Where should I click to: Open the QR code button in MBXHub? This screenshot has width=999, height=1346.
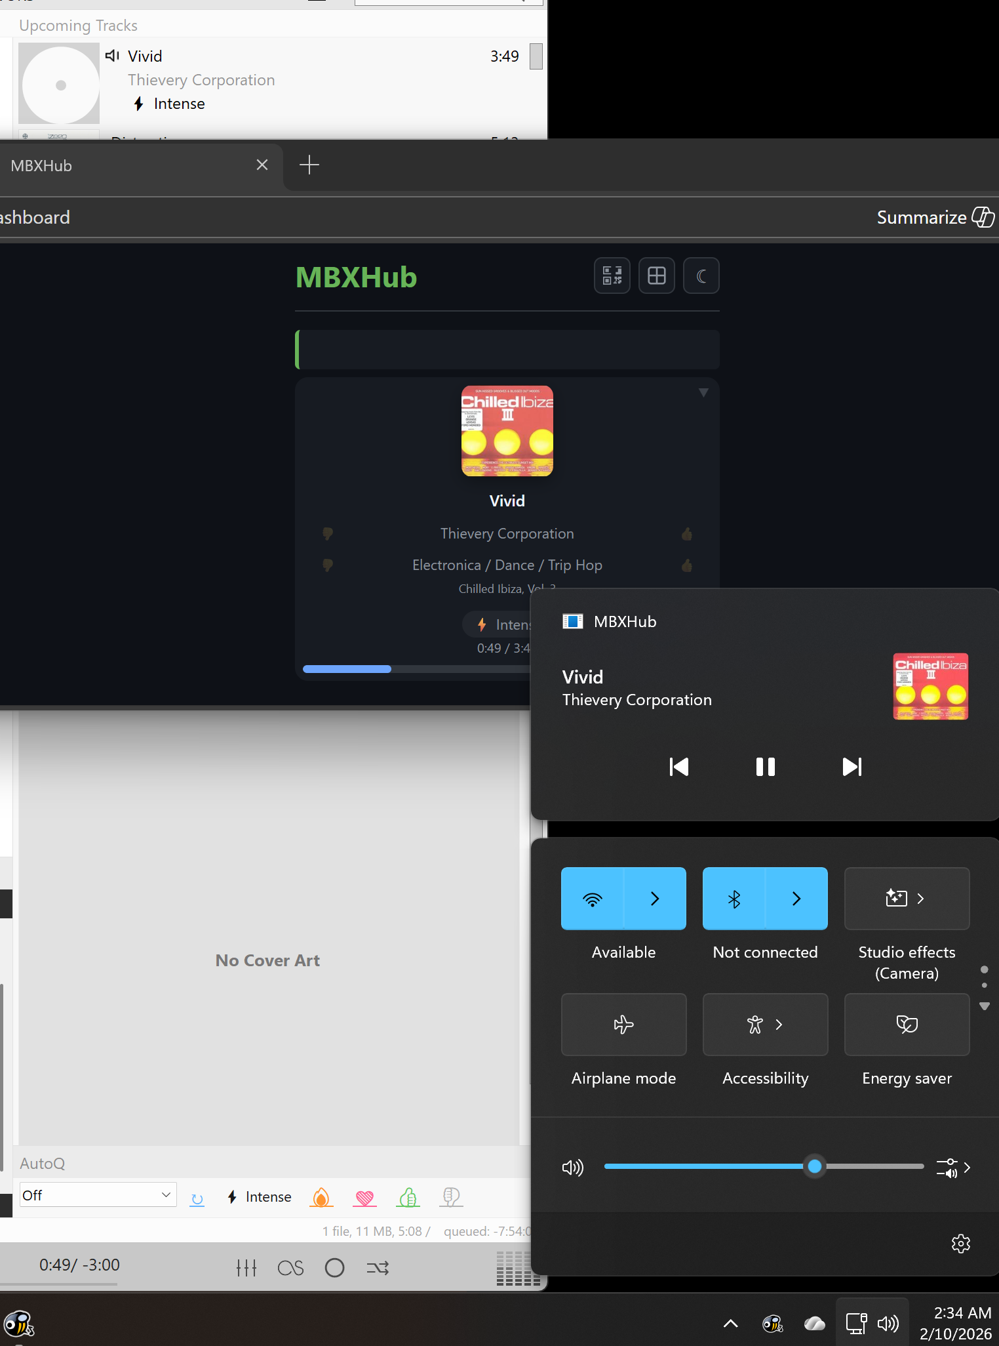point(612,275)
